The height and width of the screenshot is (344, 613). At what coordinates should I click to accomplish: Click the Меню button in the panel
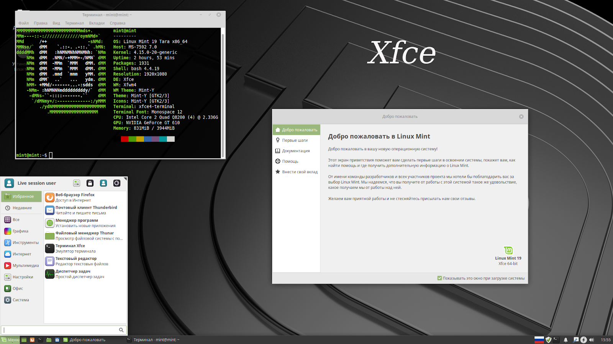10,340
